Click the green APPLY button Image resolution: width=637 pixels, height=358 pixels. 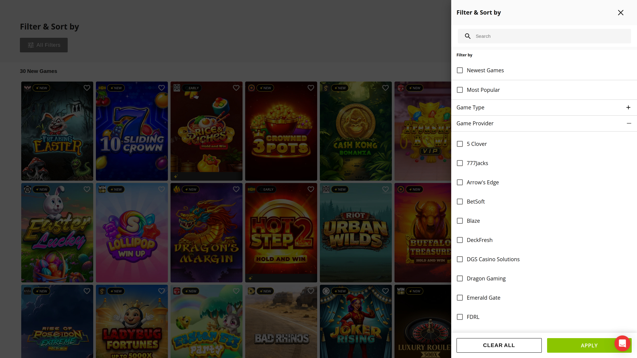[x=589, y=345]
